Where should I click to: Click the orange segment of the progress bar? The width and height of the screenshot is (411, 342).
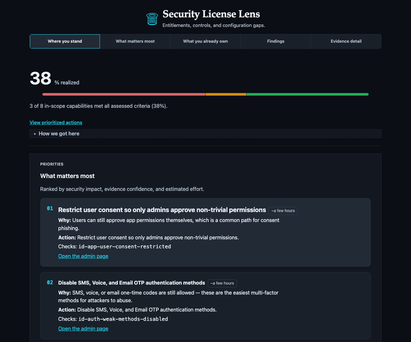[226, 94]
